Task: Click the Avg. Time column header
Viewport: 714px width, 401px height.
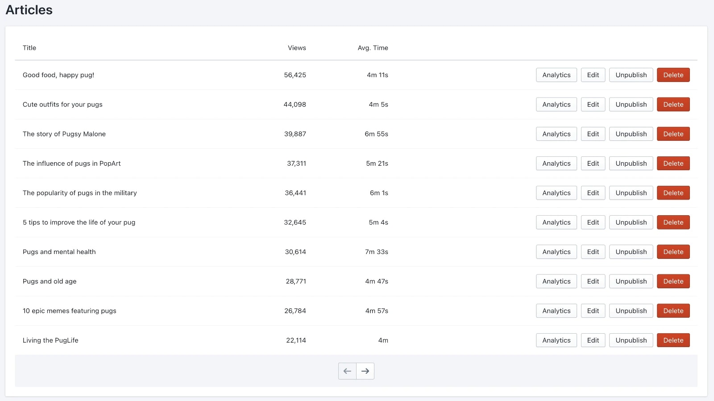Action: (373, 48)
